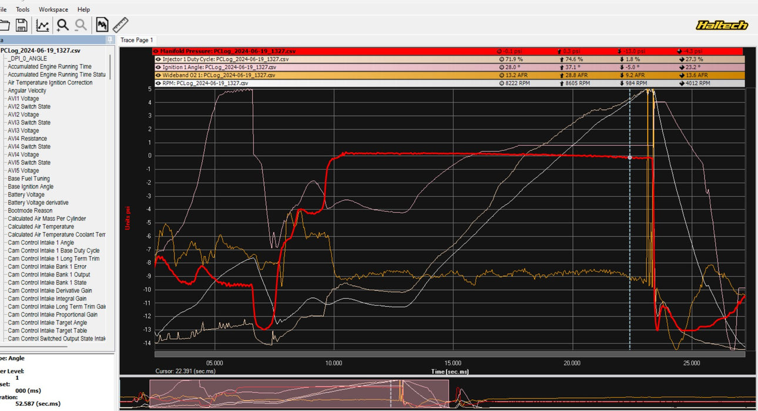Click the horizontal scrollbar below the chart

click(x=450, y=354)
